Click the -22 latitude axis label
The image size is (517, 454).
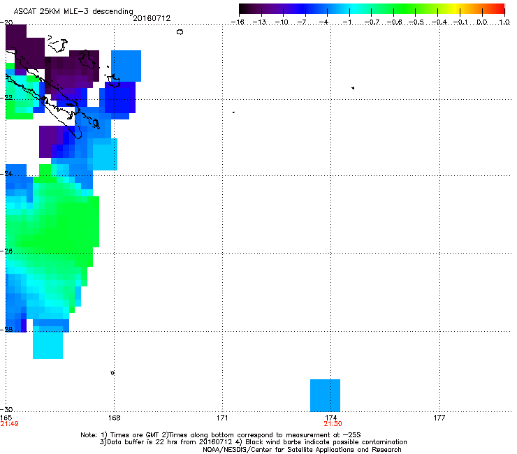click(6, 97)
